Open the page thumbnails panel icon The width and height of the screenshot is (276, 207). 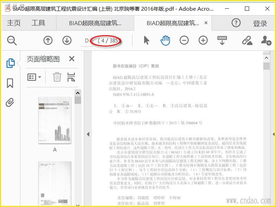click(x=11, y=63)
